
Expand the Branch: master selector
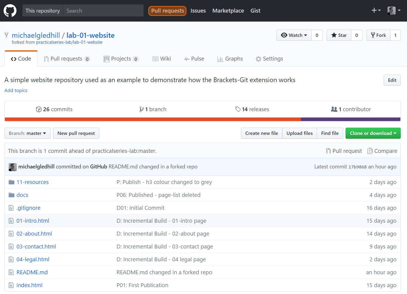(28, 133)
